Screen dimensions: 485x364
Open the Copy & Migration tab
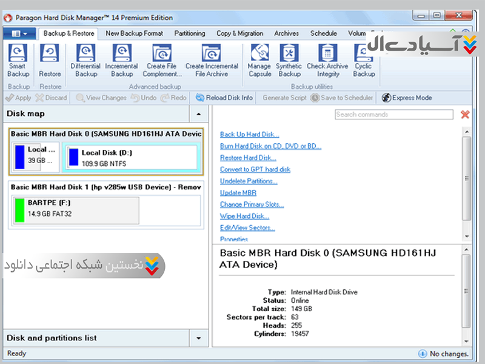[x=239, y=34]
